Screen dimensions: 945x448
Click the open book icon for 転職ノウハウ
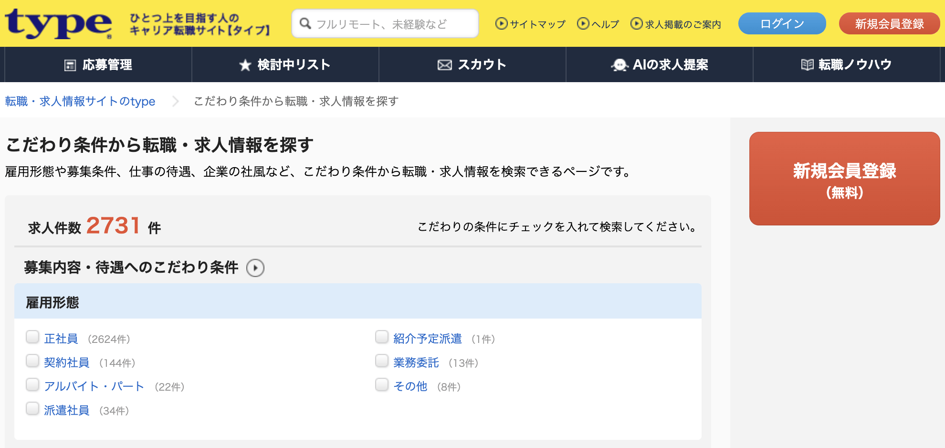point(807,65)
